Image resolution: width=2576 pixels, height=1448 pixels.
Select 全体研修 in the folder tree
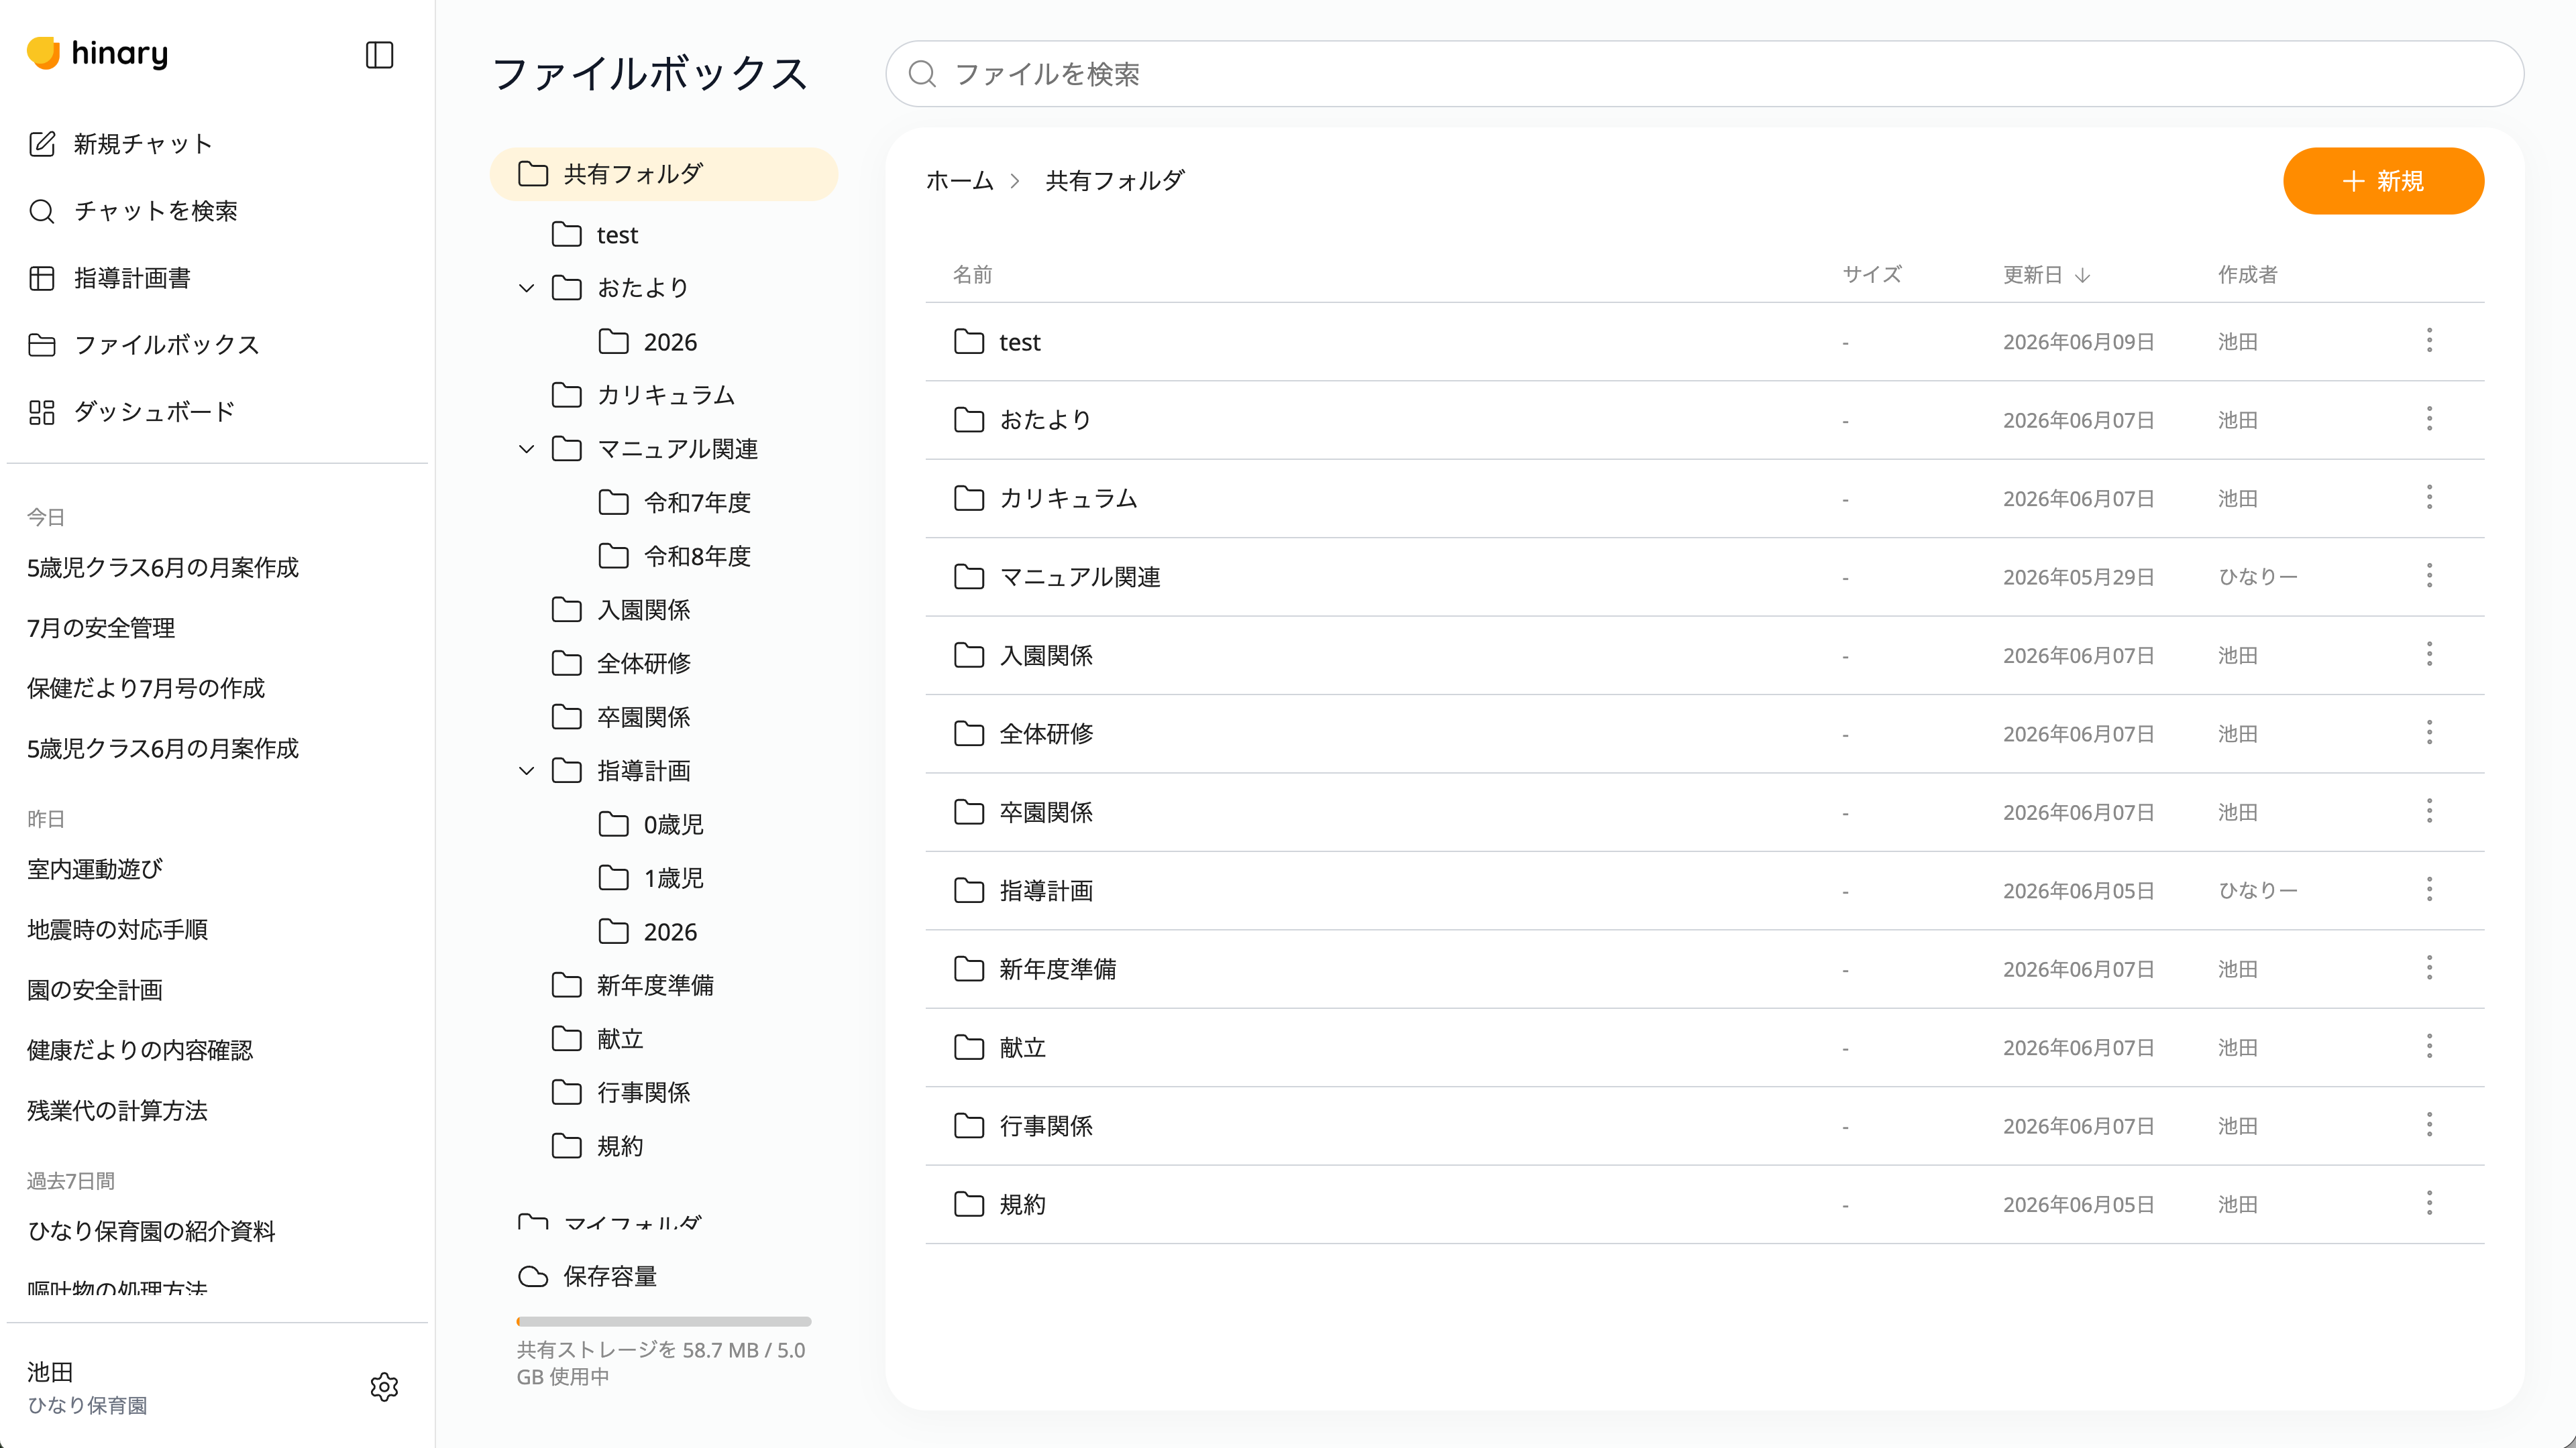tap(620, 664)
